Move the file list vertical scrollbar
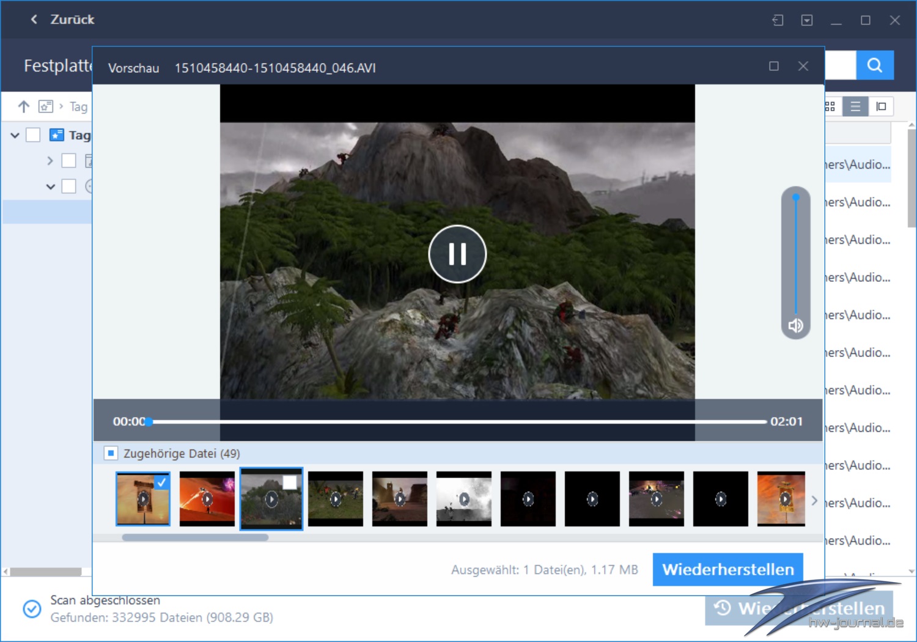Viewport: 917px width, 642px height. pyautogui.click(x=911, y=177)
